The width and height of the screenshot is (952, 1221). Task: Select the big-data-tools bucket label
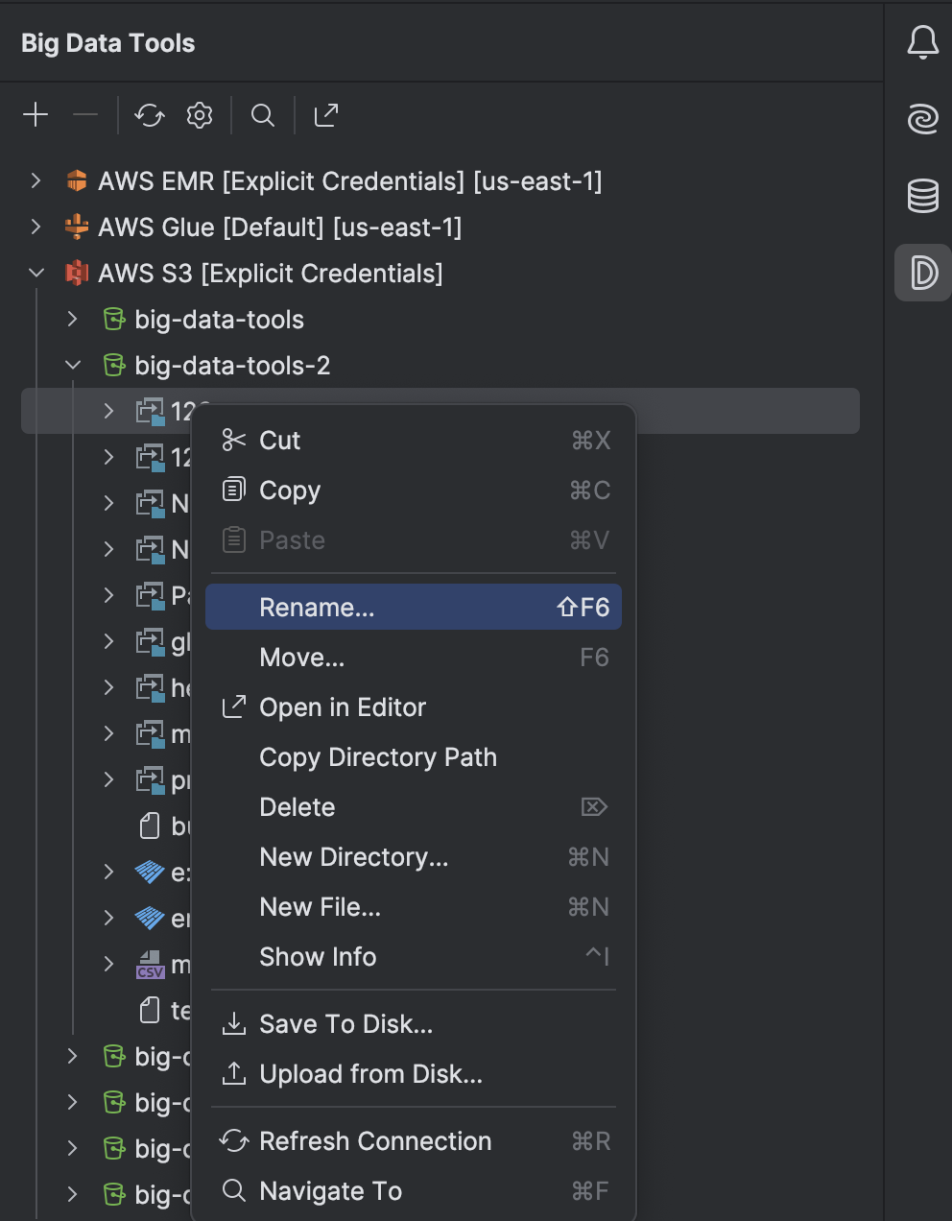click(219, 319)
